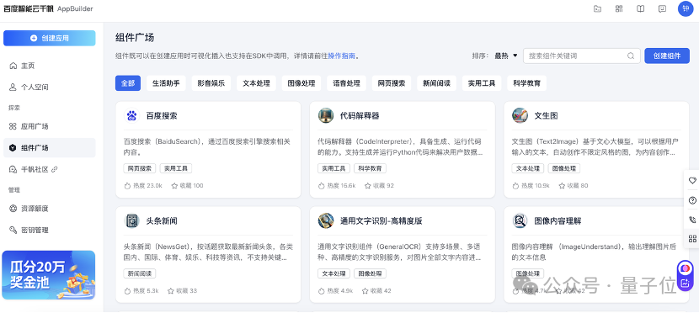Click the four-squares icon on right floating bar

[x=692, y=239]
